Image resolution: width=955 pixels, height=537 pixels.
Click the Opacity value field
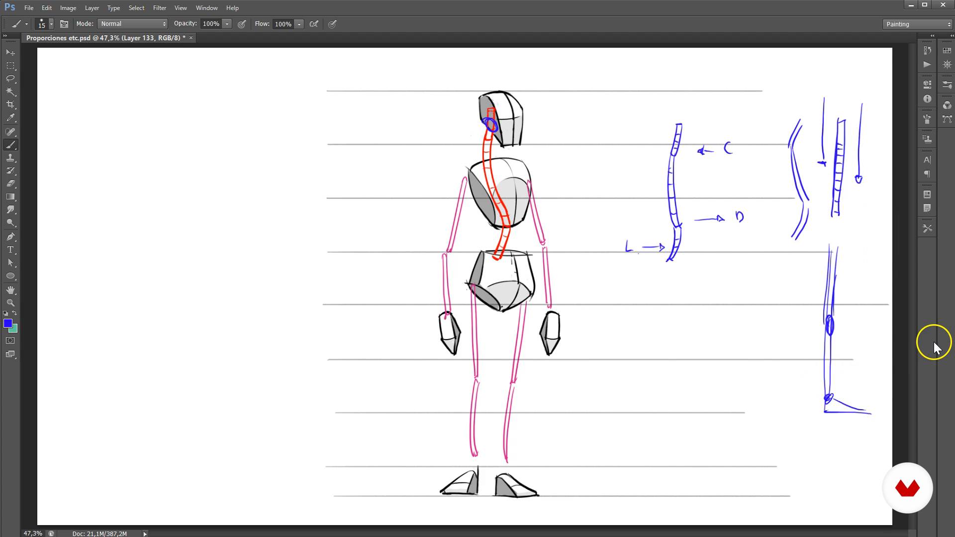pos(211,24)
